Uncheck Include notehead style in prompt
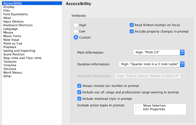The height and width of the screenshot is (125, 196). pos(79,99)
